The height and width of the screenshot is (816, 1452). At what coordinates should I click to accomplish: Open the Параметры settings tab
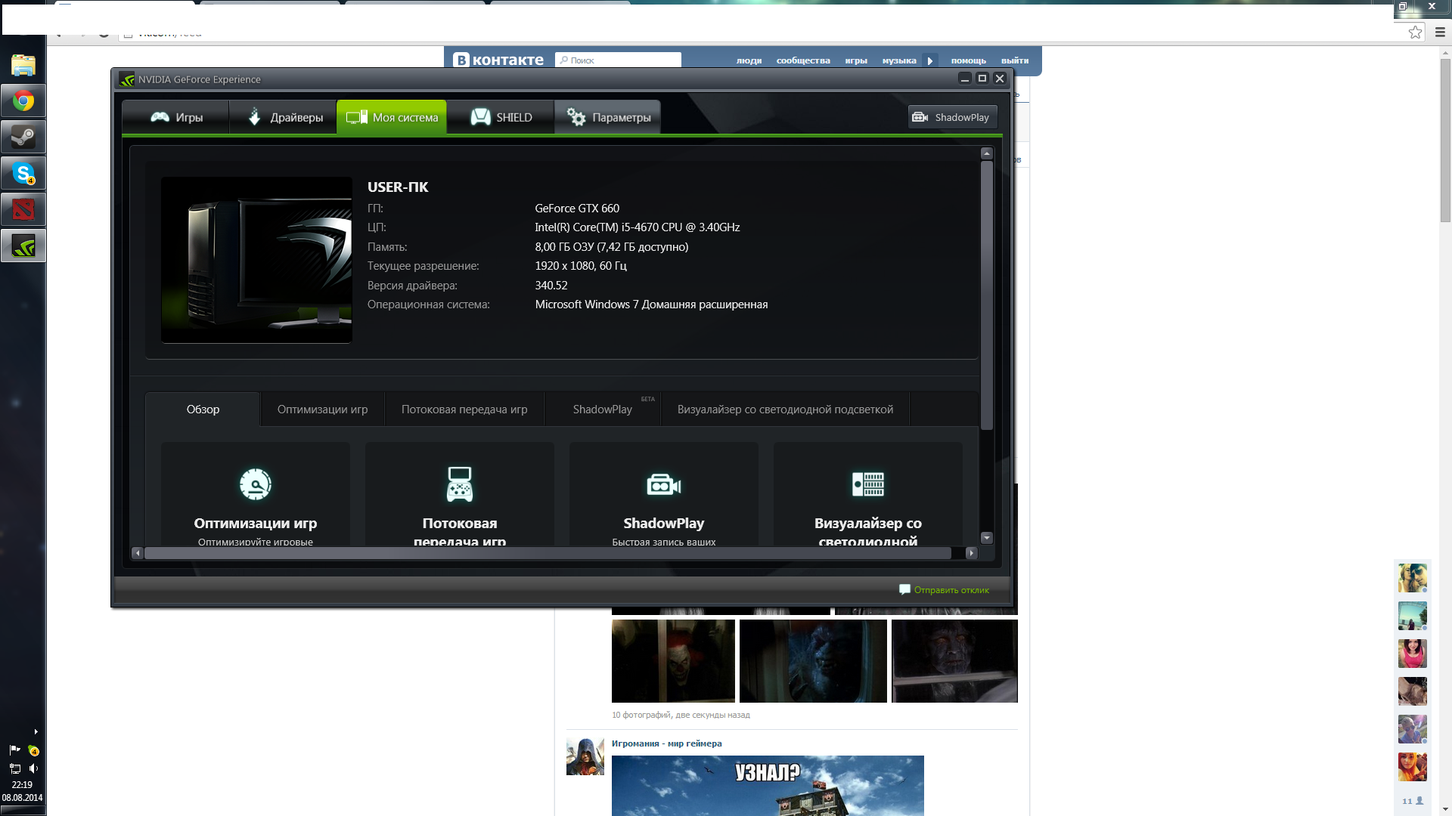coord(607,117)
